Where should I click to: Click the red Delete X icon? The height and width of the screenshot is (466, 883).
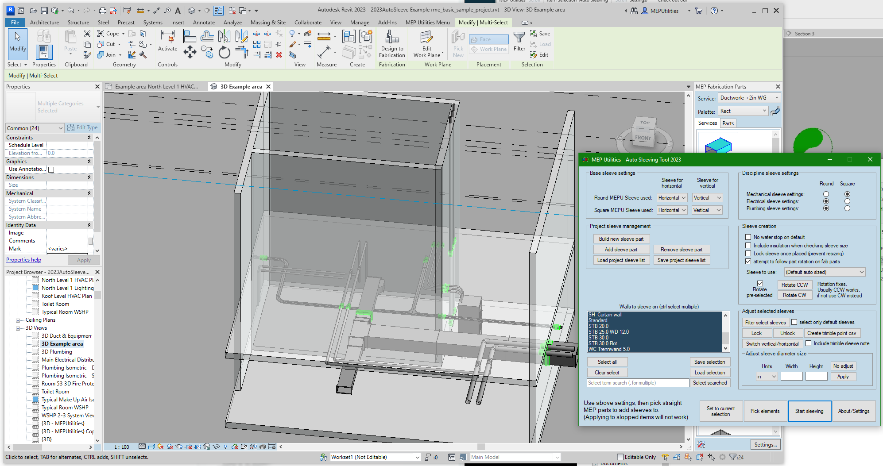coord(279,55)
